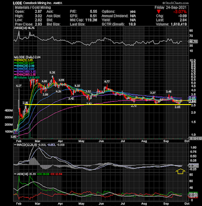The width and height of the screenshot is (202, 206).
Task: Click the red down-triangle change indicator
Action: (x=159, y=12)
